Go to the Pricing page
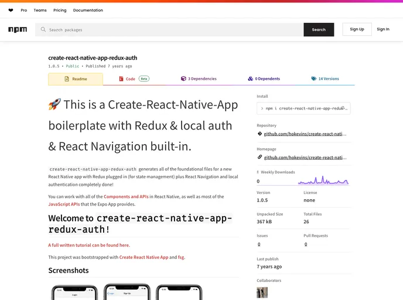This screenshot has width=403, height=300. (x=60, y=11)
